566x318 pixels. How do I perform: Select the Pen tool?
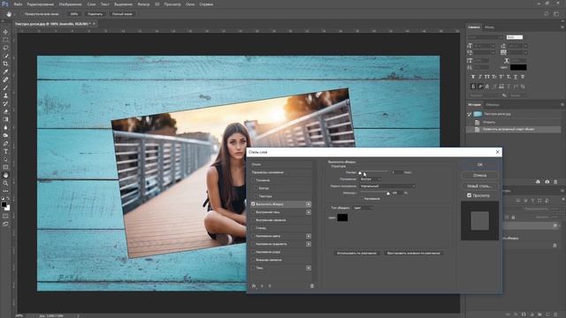pyautogui.click(x=5, y=143)
